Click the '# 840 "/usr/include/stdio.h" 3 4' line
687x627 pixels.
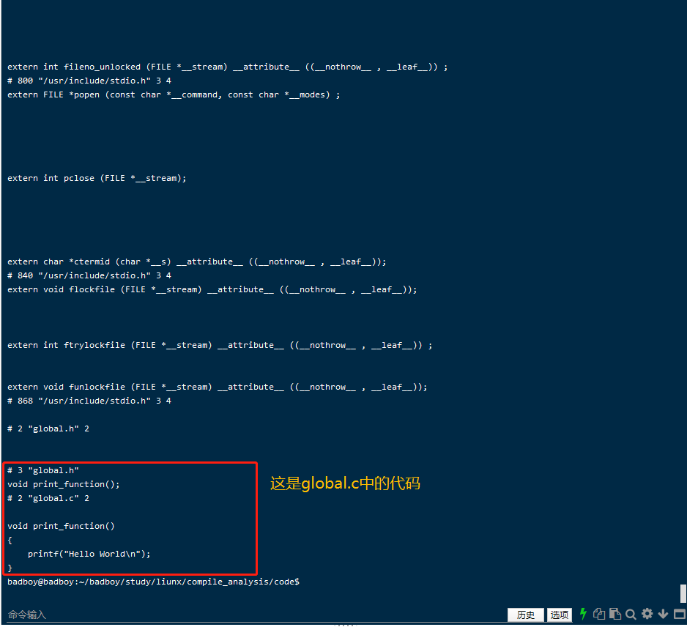click(x=89, y=275)
